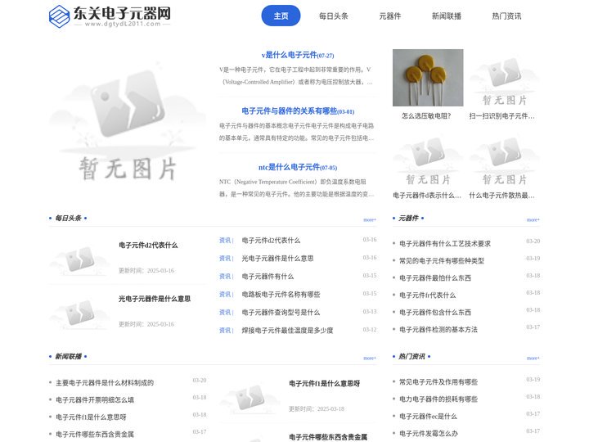Open 常见电子元件及作用有哪些 link
589x442 pixels.
438,382
